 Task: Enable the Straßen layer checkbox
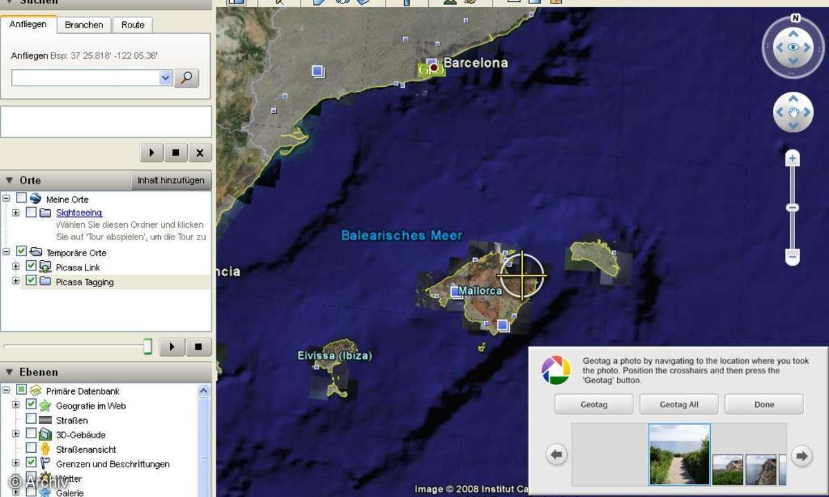(30, 419)
